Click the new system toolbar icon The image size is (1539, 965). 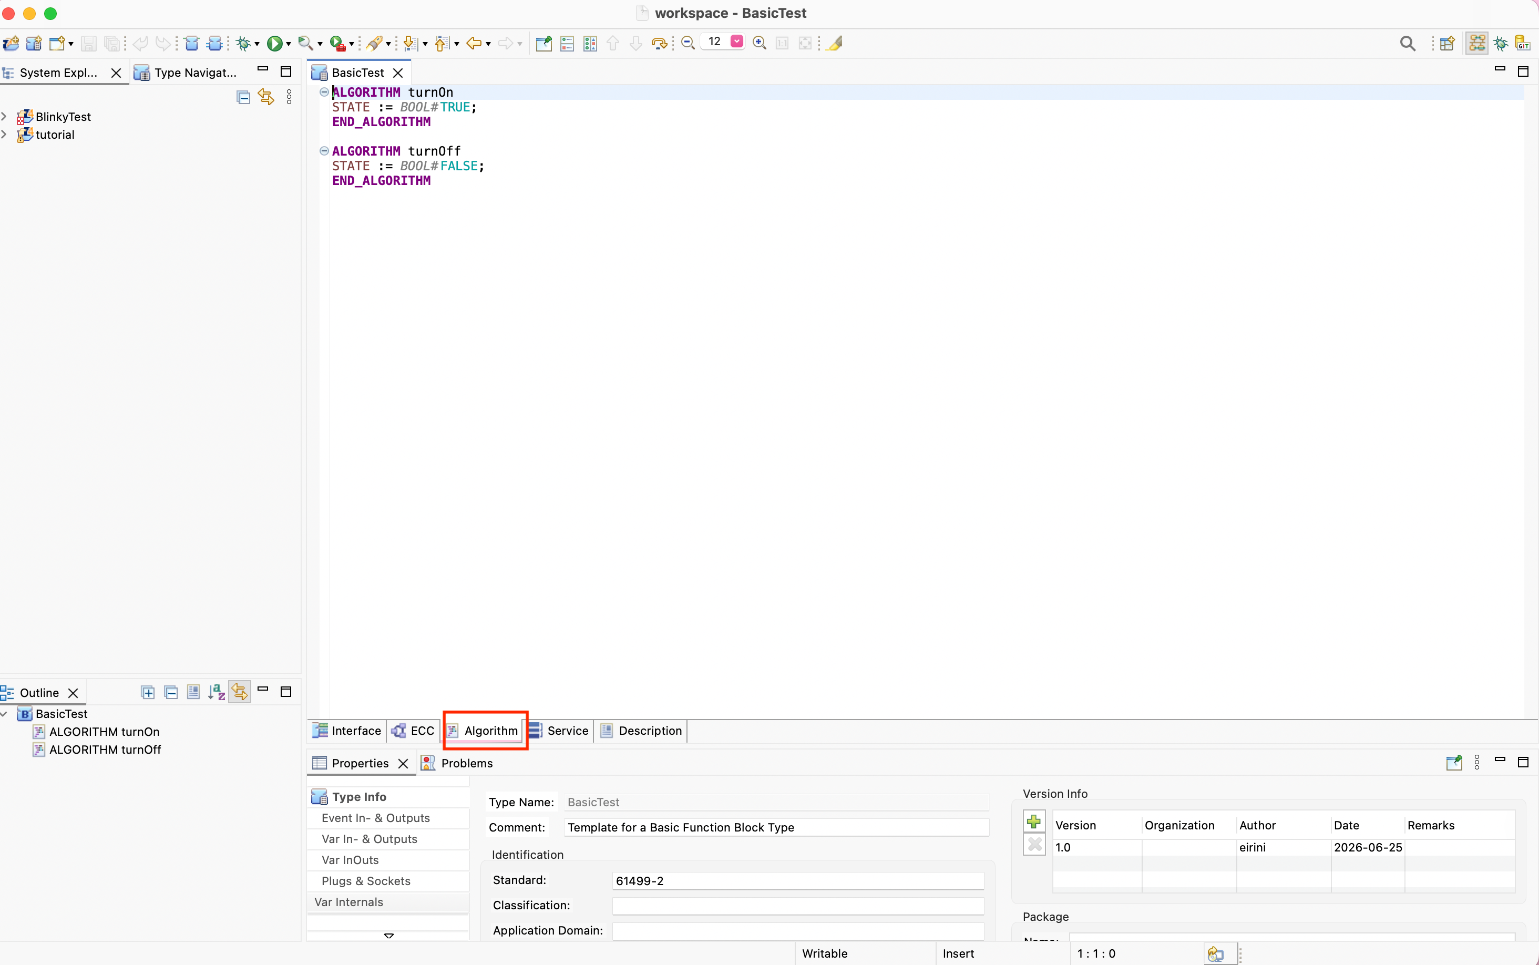point(11,43)
